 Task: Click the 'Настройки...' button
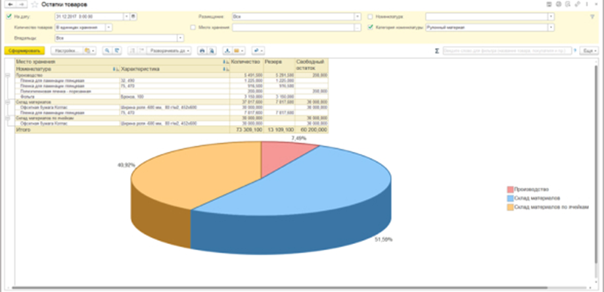pyautogui.click(x=66, y=50)
